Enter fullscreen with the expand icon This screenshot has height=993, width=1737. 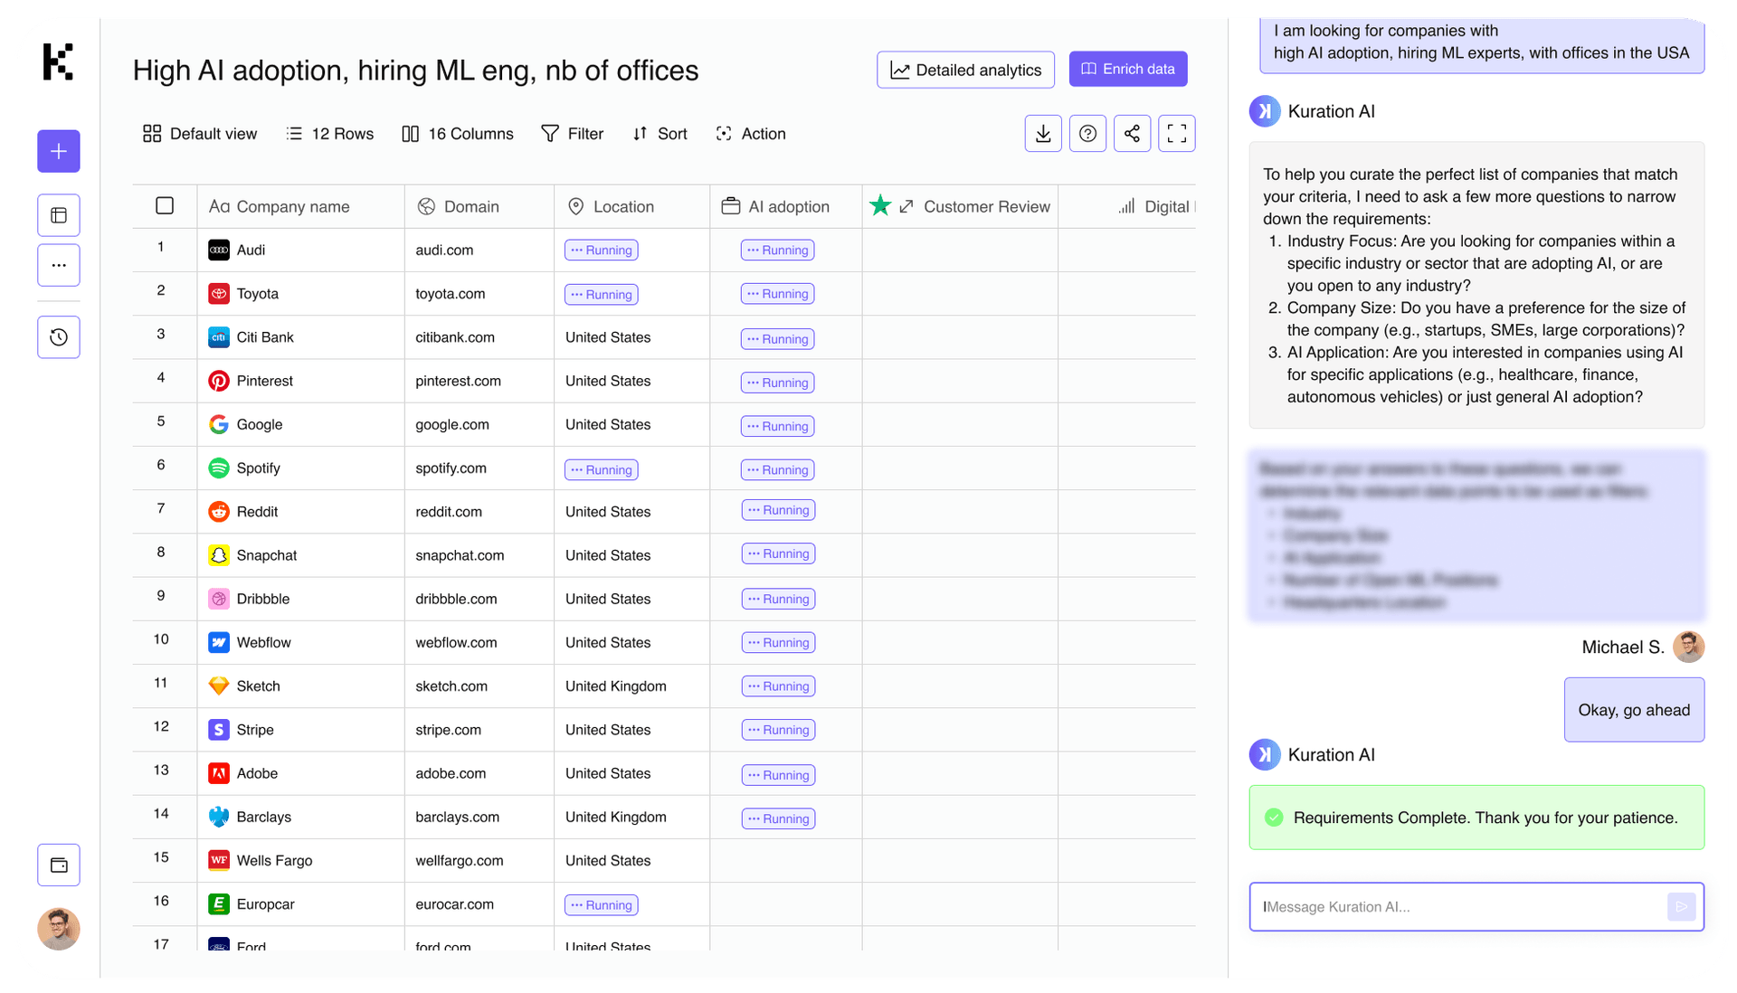click(1176, 134)
